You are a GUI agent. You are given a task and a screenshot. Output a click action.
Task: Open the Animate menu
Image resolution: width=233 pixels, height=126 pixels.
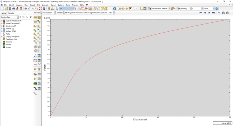tap(45, 5)
